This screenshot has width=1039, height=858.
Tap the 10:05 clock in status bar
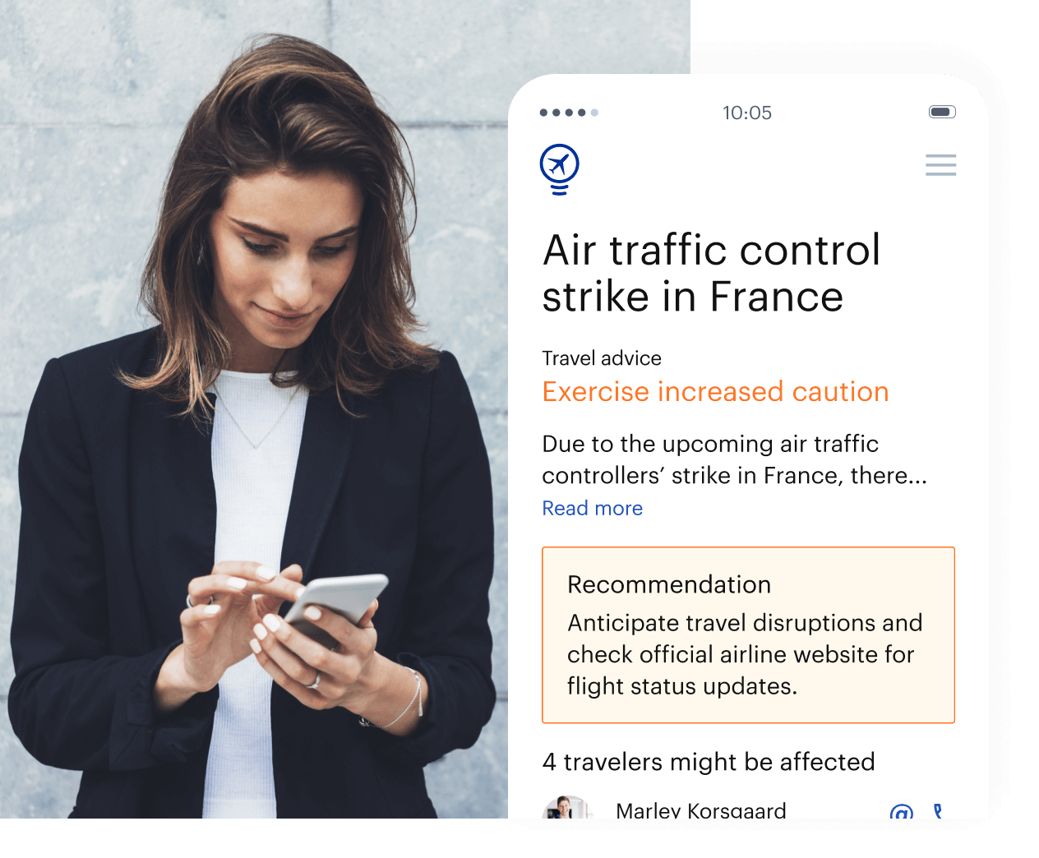747,113
